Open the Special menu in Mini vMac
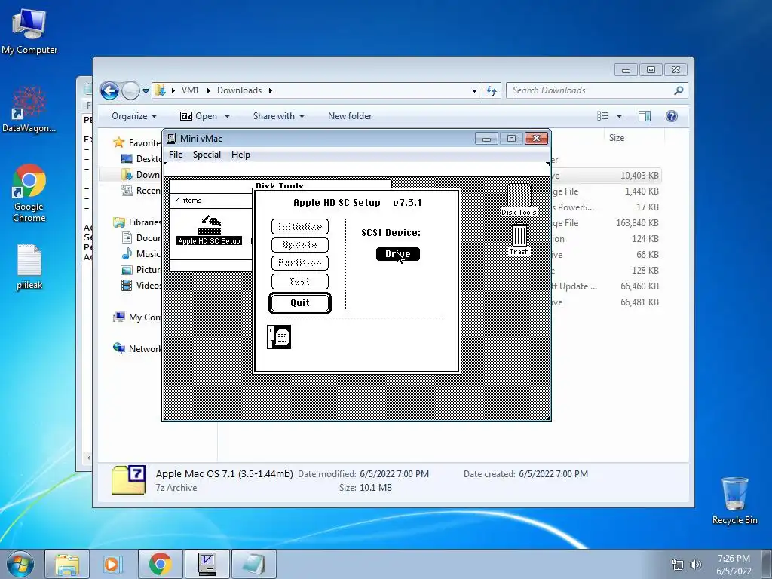 [207, 155]
